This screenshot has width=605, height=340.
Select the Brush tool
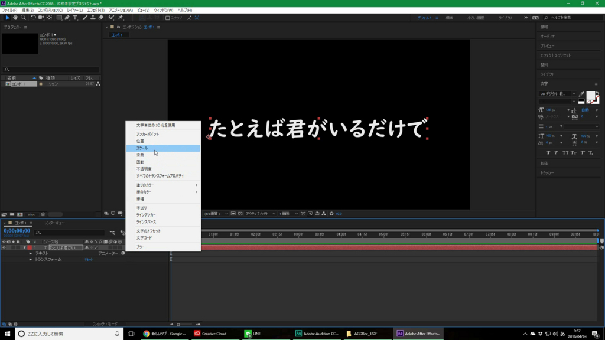[85, 18]
